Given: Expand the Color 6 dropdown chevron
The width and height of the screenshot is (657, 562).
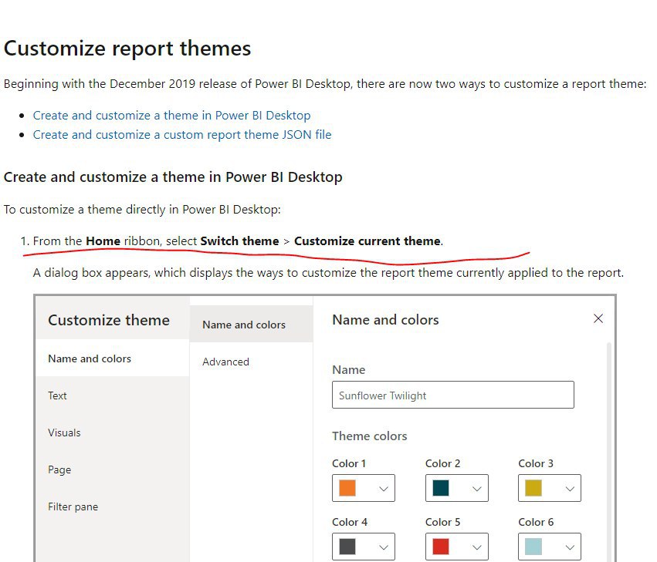Looking at the screenshot, I should tap(570, 547).
